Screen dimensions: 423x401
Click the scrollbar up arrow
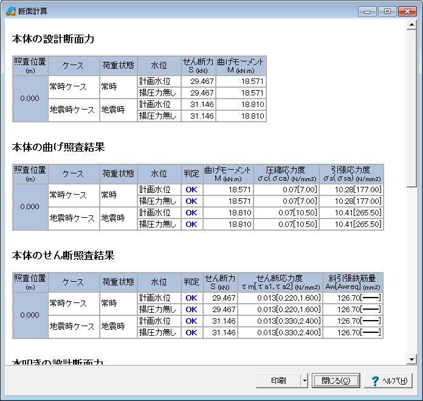(x=411, y=25)
